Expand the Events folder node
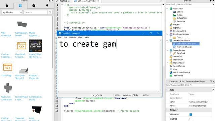 (x=171, y=37)
